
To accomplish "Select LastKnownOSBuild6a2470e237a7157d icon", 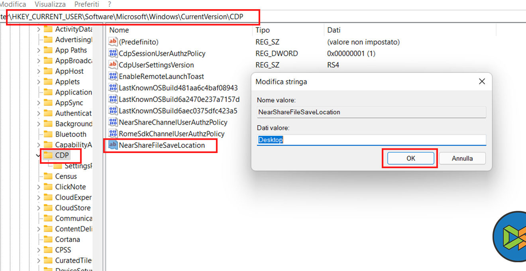I will pyautogui.click(x=113, y=99).
